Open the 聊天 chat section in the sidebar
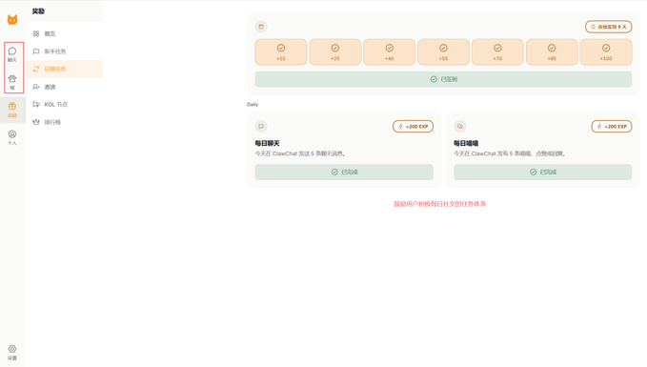 pyautogui.click(x=12, y=54)
